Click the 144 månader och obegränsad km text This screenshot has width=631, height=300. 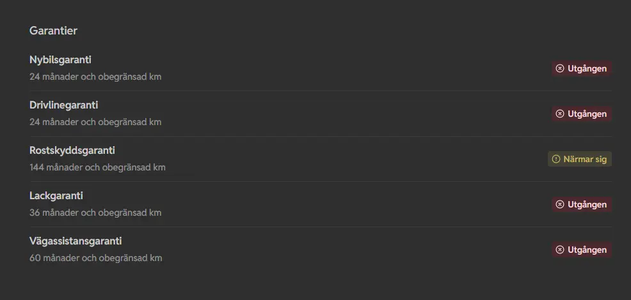[x=97, y=167]
